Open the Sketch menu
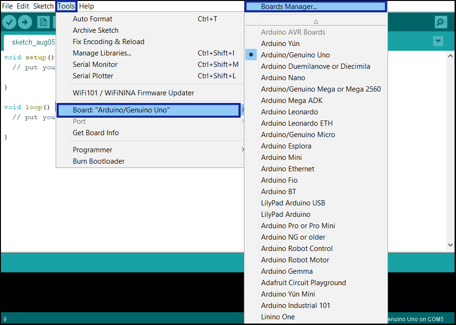The image size is (456, 325). coord(43,6)
